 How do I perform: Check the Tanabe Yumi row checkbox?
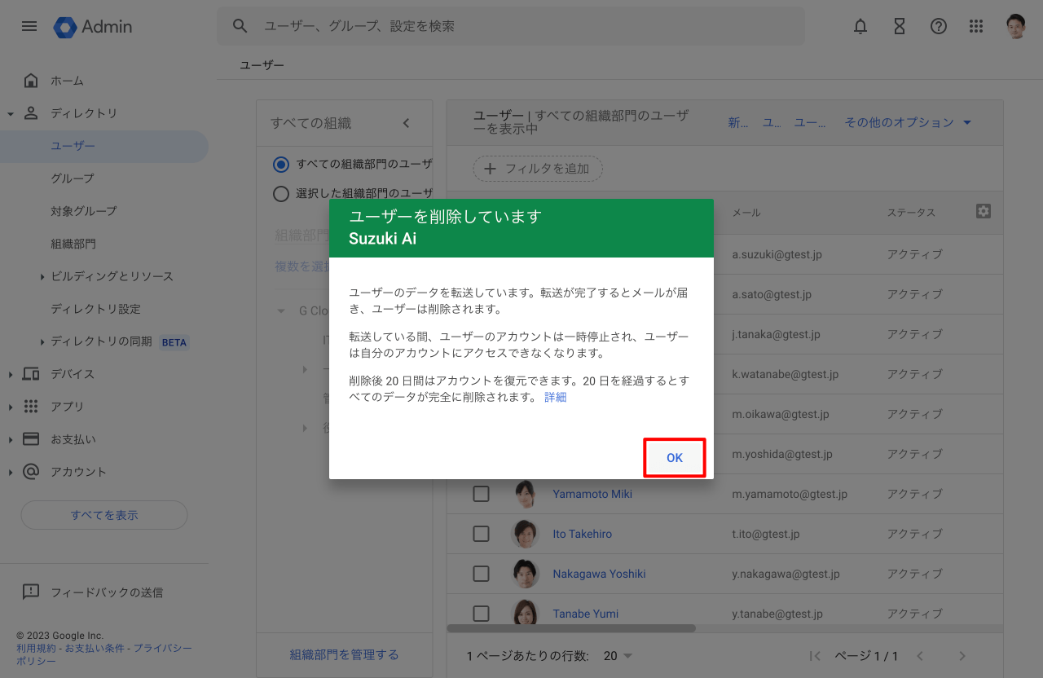point(482,614)
